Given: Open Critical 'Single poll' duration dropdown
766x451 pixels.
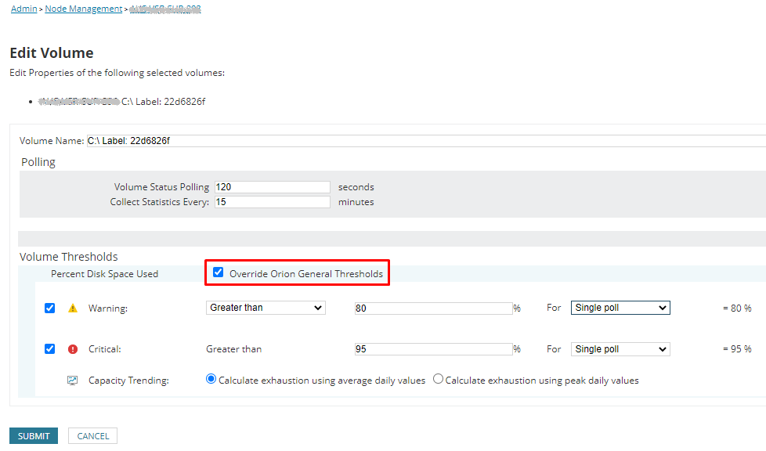Looking at the screenshot, I should tap(620, 349).
